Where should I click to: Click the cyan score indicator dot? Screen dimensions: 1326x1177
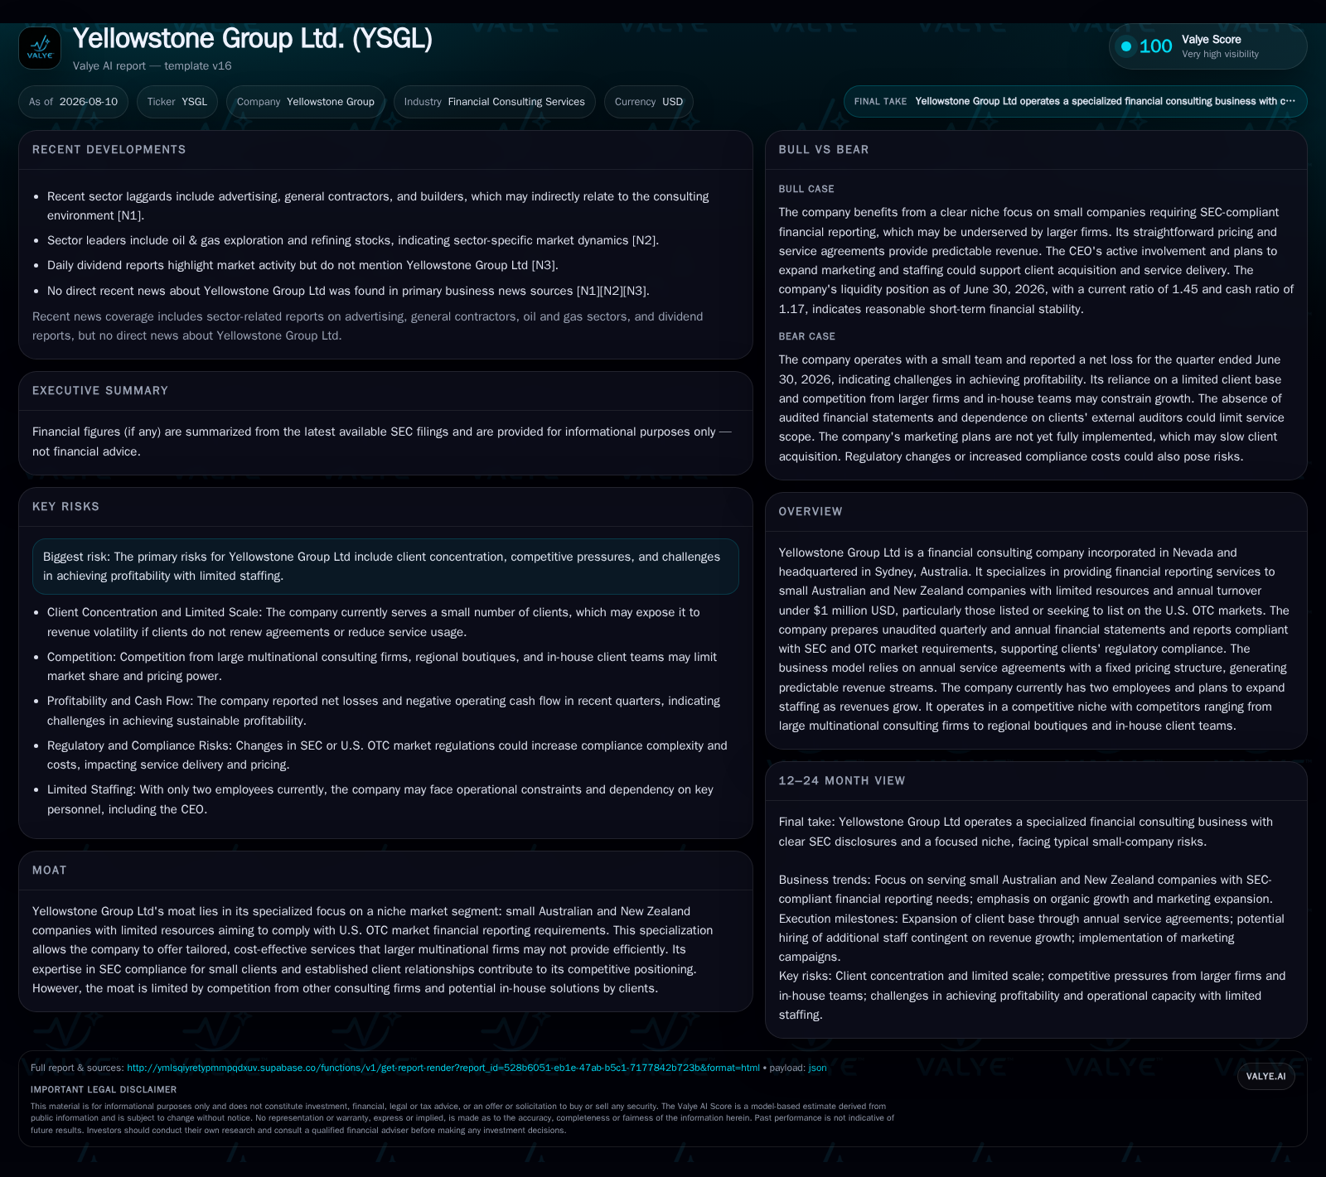(1126, 46)
